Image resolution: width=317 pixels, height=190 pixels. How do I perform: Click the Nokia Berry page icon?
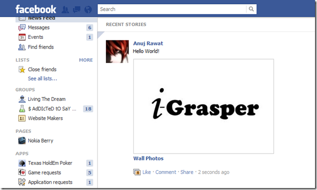coord(22,141)
